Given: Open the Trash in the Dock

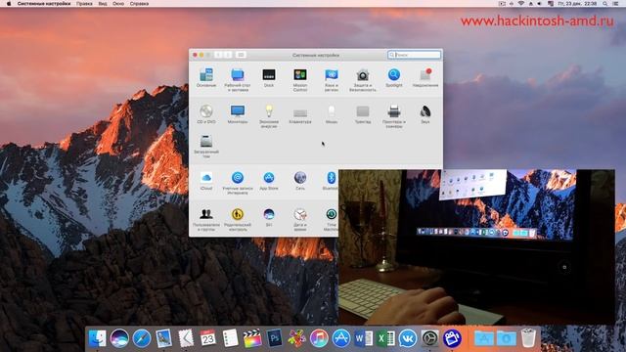Looking at the screenshot, I should click(x=528, y=338).
